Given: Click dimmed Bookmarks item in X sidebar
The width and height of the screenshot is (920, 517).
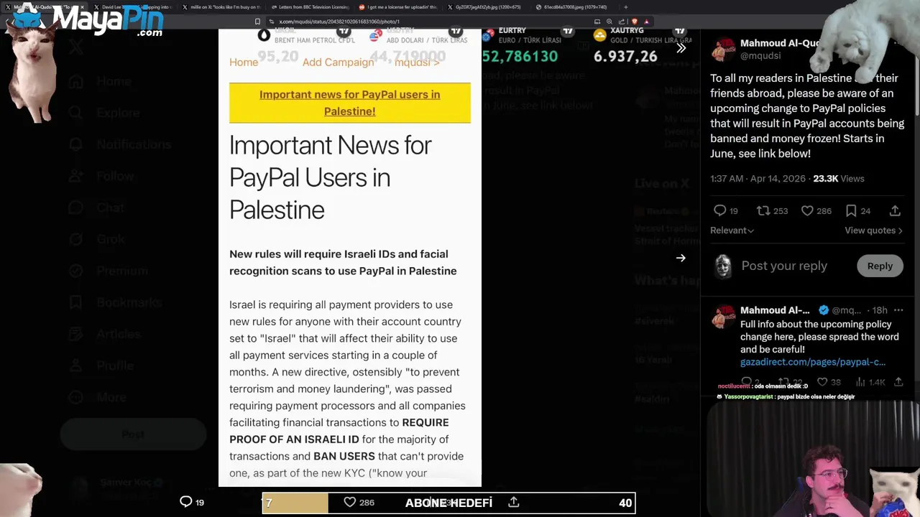Looking at the screenshot, I should pyautogui.click(x=115, y=302).
